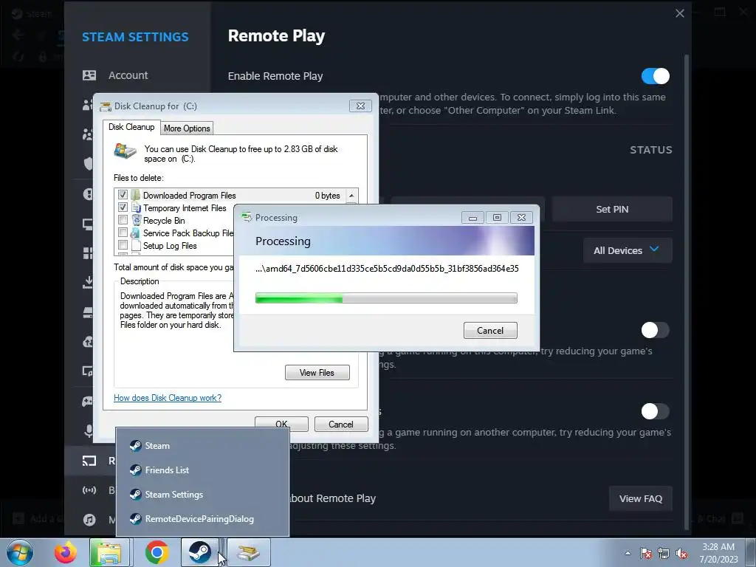Open Account settings in Steam sidebar
The width and height of the screenshot is (756, 567).
pos(116,75)
